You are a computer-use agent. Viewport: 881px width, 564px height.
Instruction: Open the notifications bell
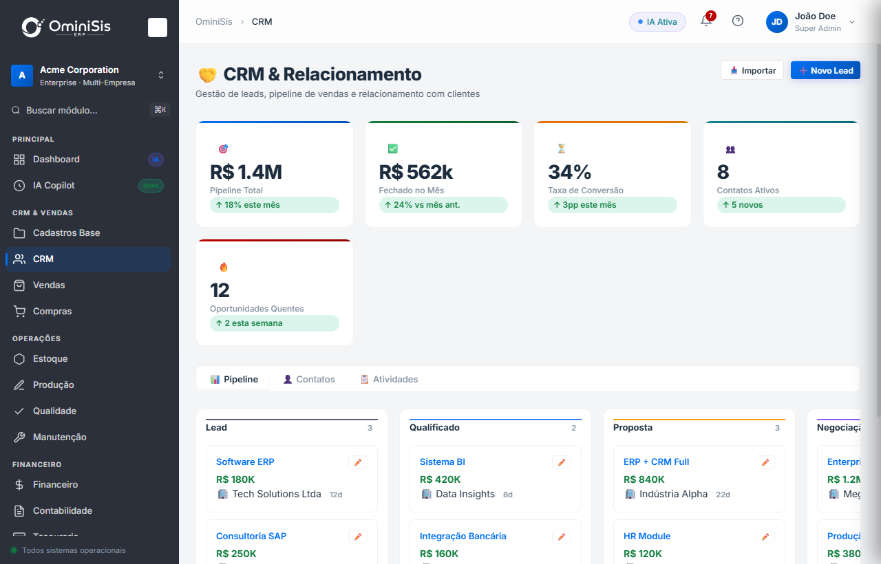point(706,21)
